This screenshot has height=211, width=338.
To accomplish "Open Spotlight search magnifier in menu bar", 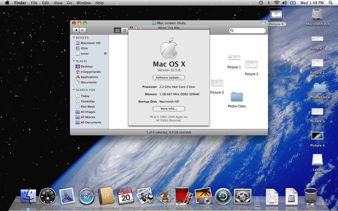I will click(x=331, y=3).
